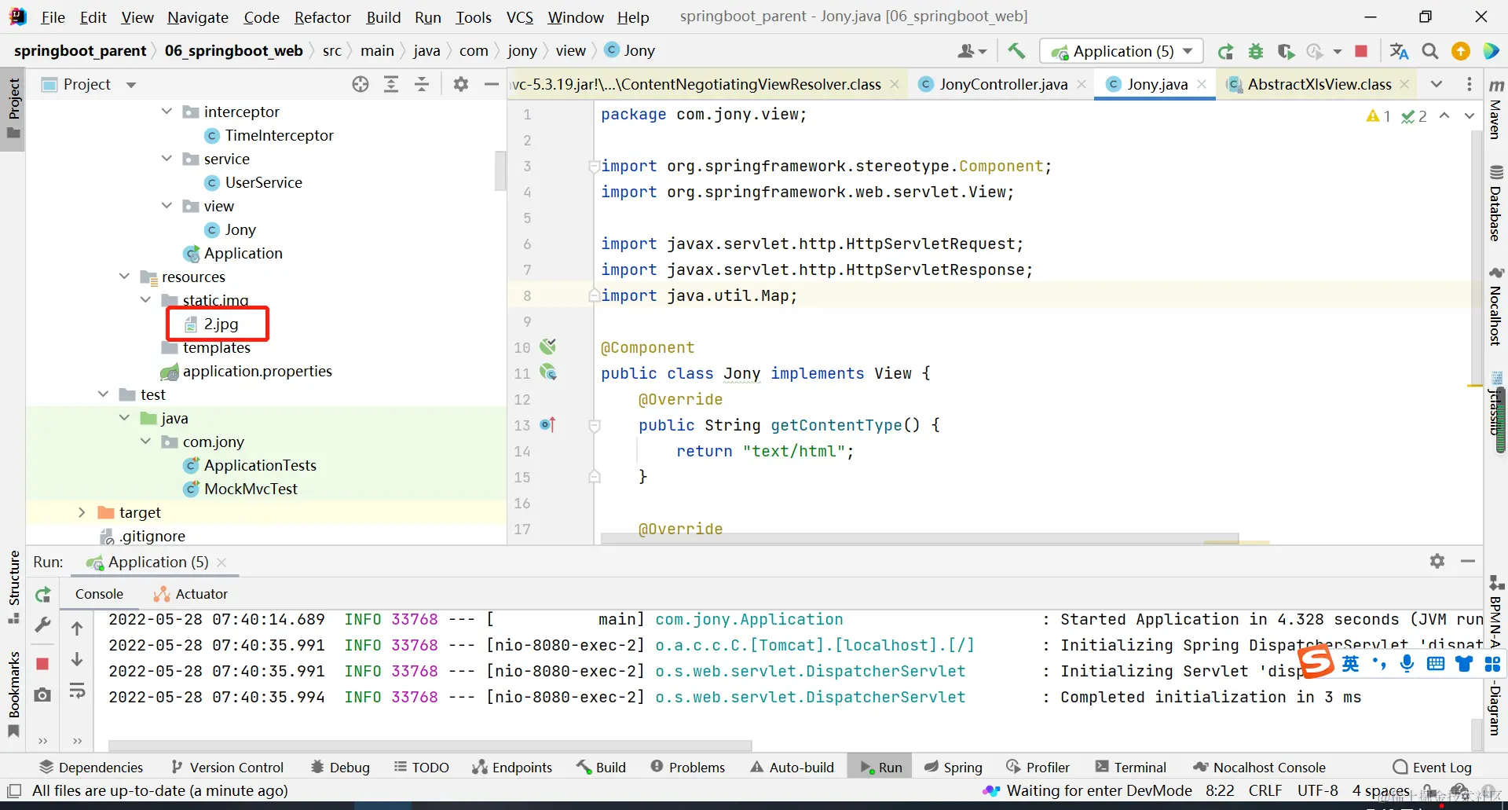
Task: Select 2.jpg file in project tree
Action: [x=221, y=324]
